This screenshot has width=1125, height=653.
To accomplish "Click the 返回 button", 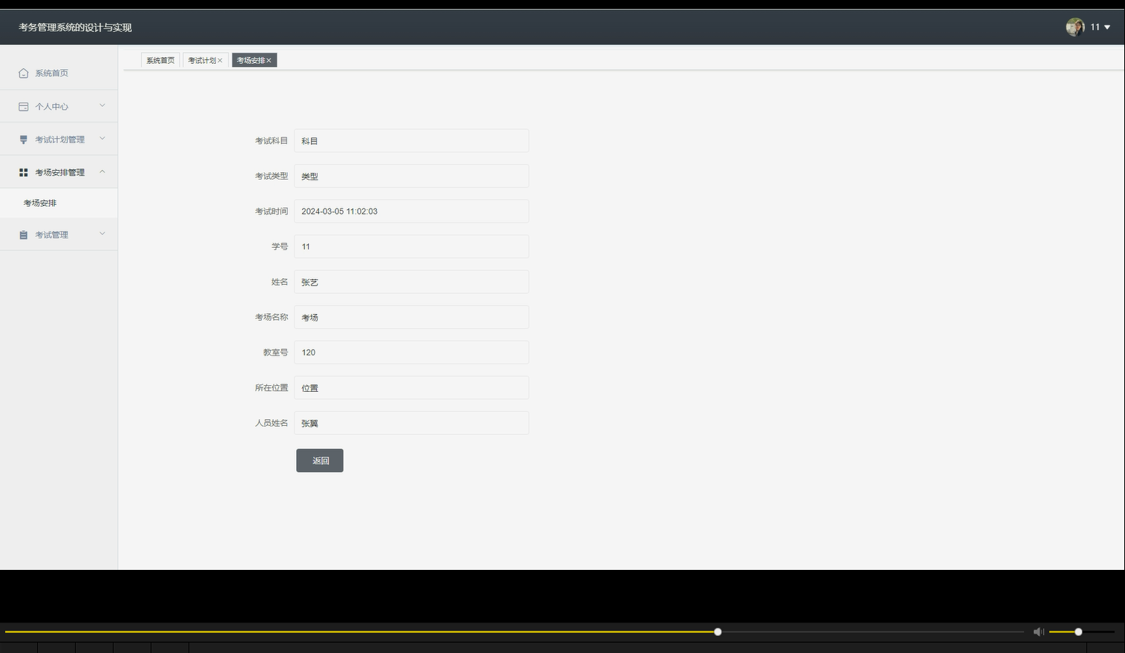I will 320,460.
